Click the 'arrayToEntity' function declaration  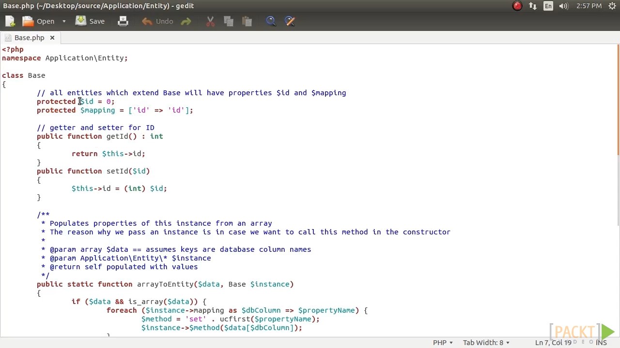coord(165,284)
